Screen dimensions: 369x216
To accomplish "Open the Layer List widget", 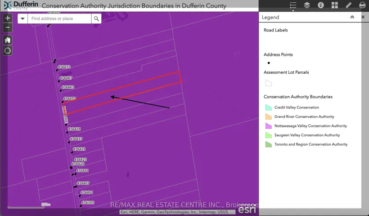I will coord(307,5).
